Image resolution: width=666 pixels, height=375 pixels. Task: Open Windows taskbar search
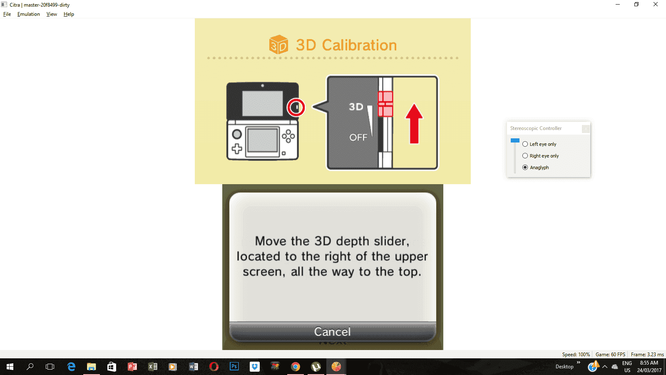[30, 367]
